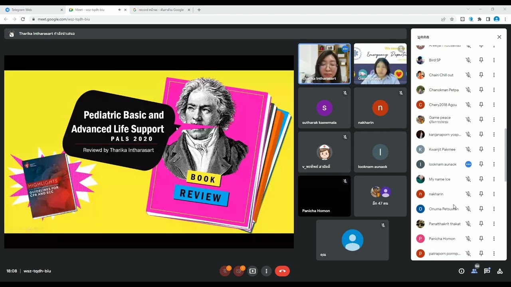Screen dimensions: 511x287
Task: Switch to the Telegram Web tab
Action: 33,10
